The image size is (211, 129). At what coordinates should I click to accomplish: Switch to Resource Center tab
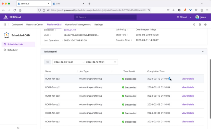(x=35, y=24)
